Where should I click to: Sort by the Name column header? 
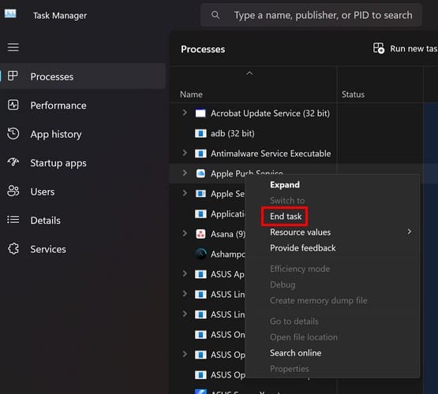[x=191, y=95]
